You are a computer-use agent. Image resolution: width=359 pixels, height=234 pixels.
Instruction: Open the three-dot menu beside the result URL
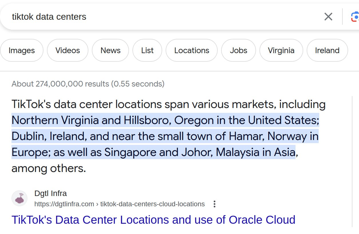215,204
